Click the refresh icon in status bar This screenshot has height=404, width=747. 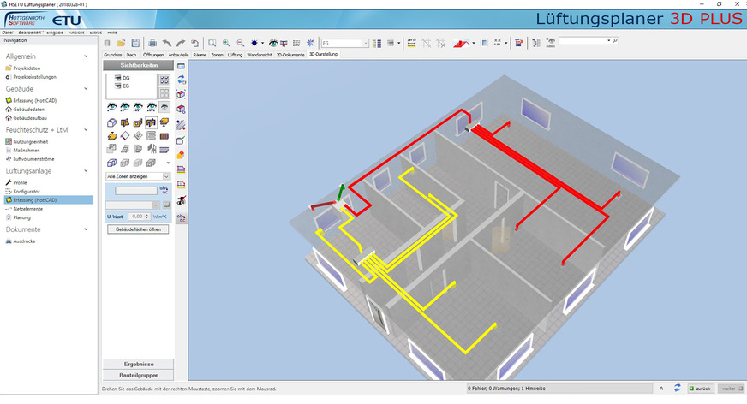click(677, 388)
